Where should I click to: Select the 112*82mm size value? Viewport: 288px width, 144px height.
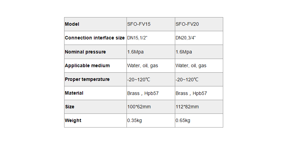(x=187, y=107)
